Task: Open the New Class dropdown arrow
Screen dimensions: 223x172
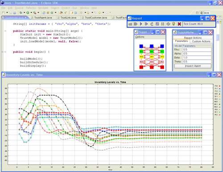Action: tap(56, 12)
